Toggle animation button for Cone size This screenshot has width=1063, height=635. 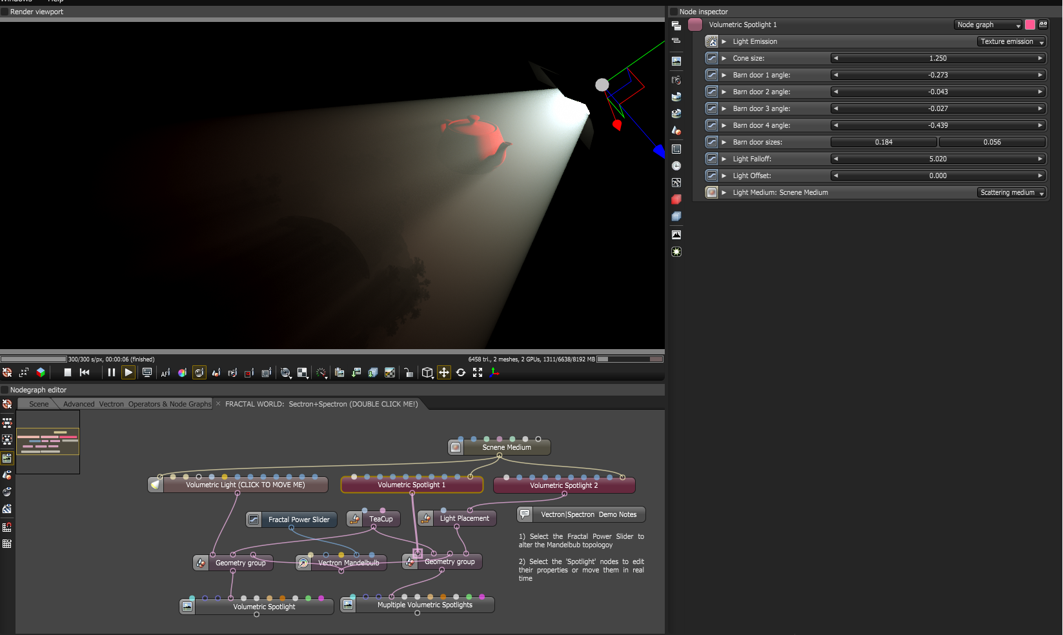tap(712, 58)
